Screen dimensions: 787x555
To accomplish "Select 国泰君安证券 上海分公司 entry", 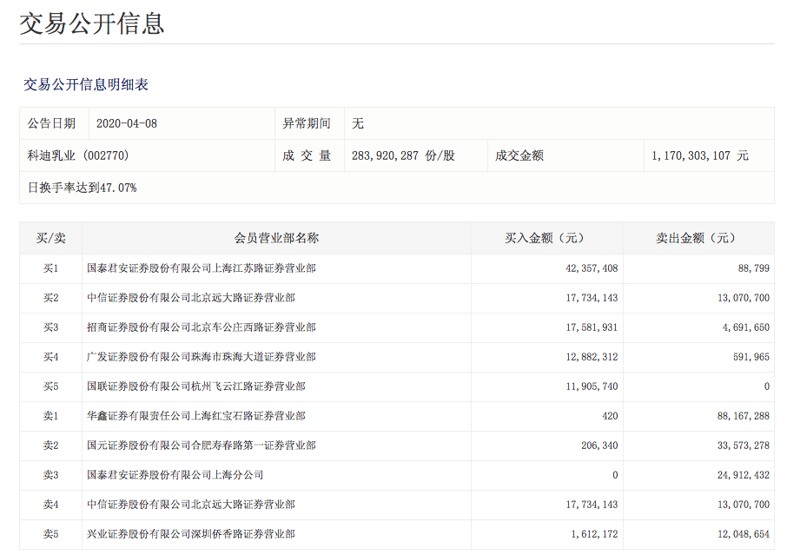I will coord(175,475).
